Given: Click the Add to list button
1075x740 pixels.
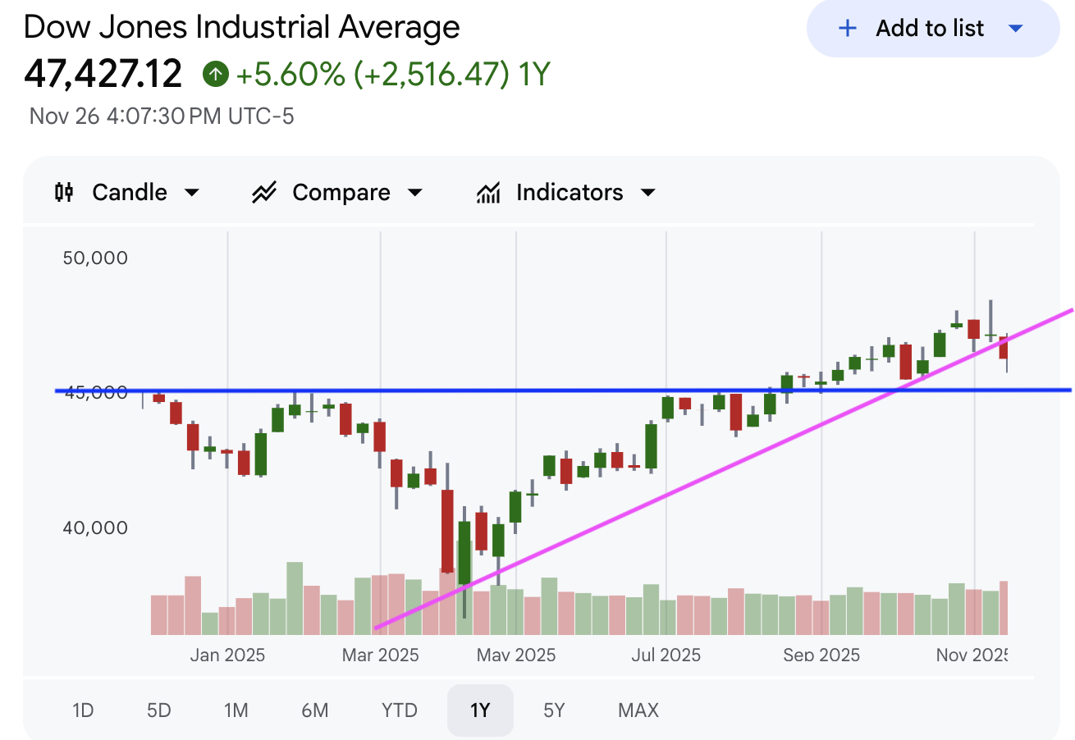Looking at the screenshot, I should click(930, 29).
